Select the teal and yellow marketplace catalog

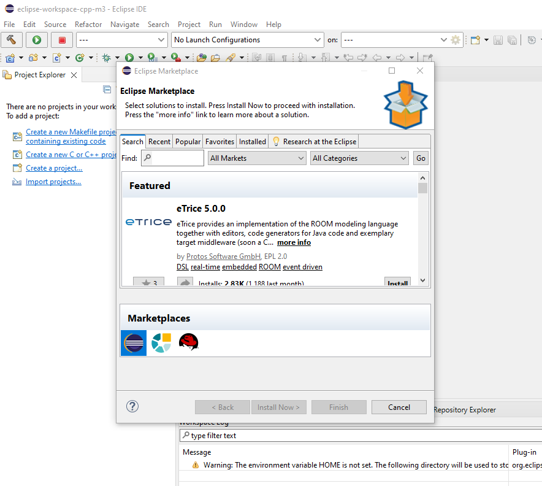161,343
